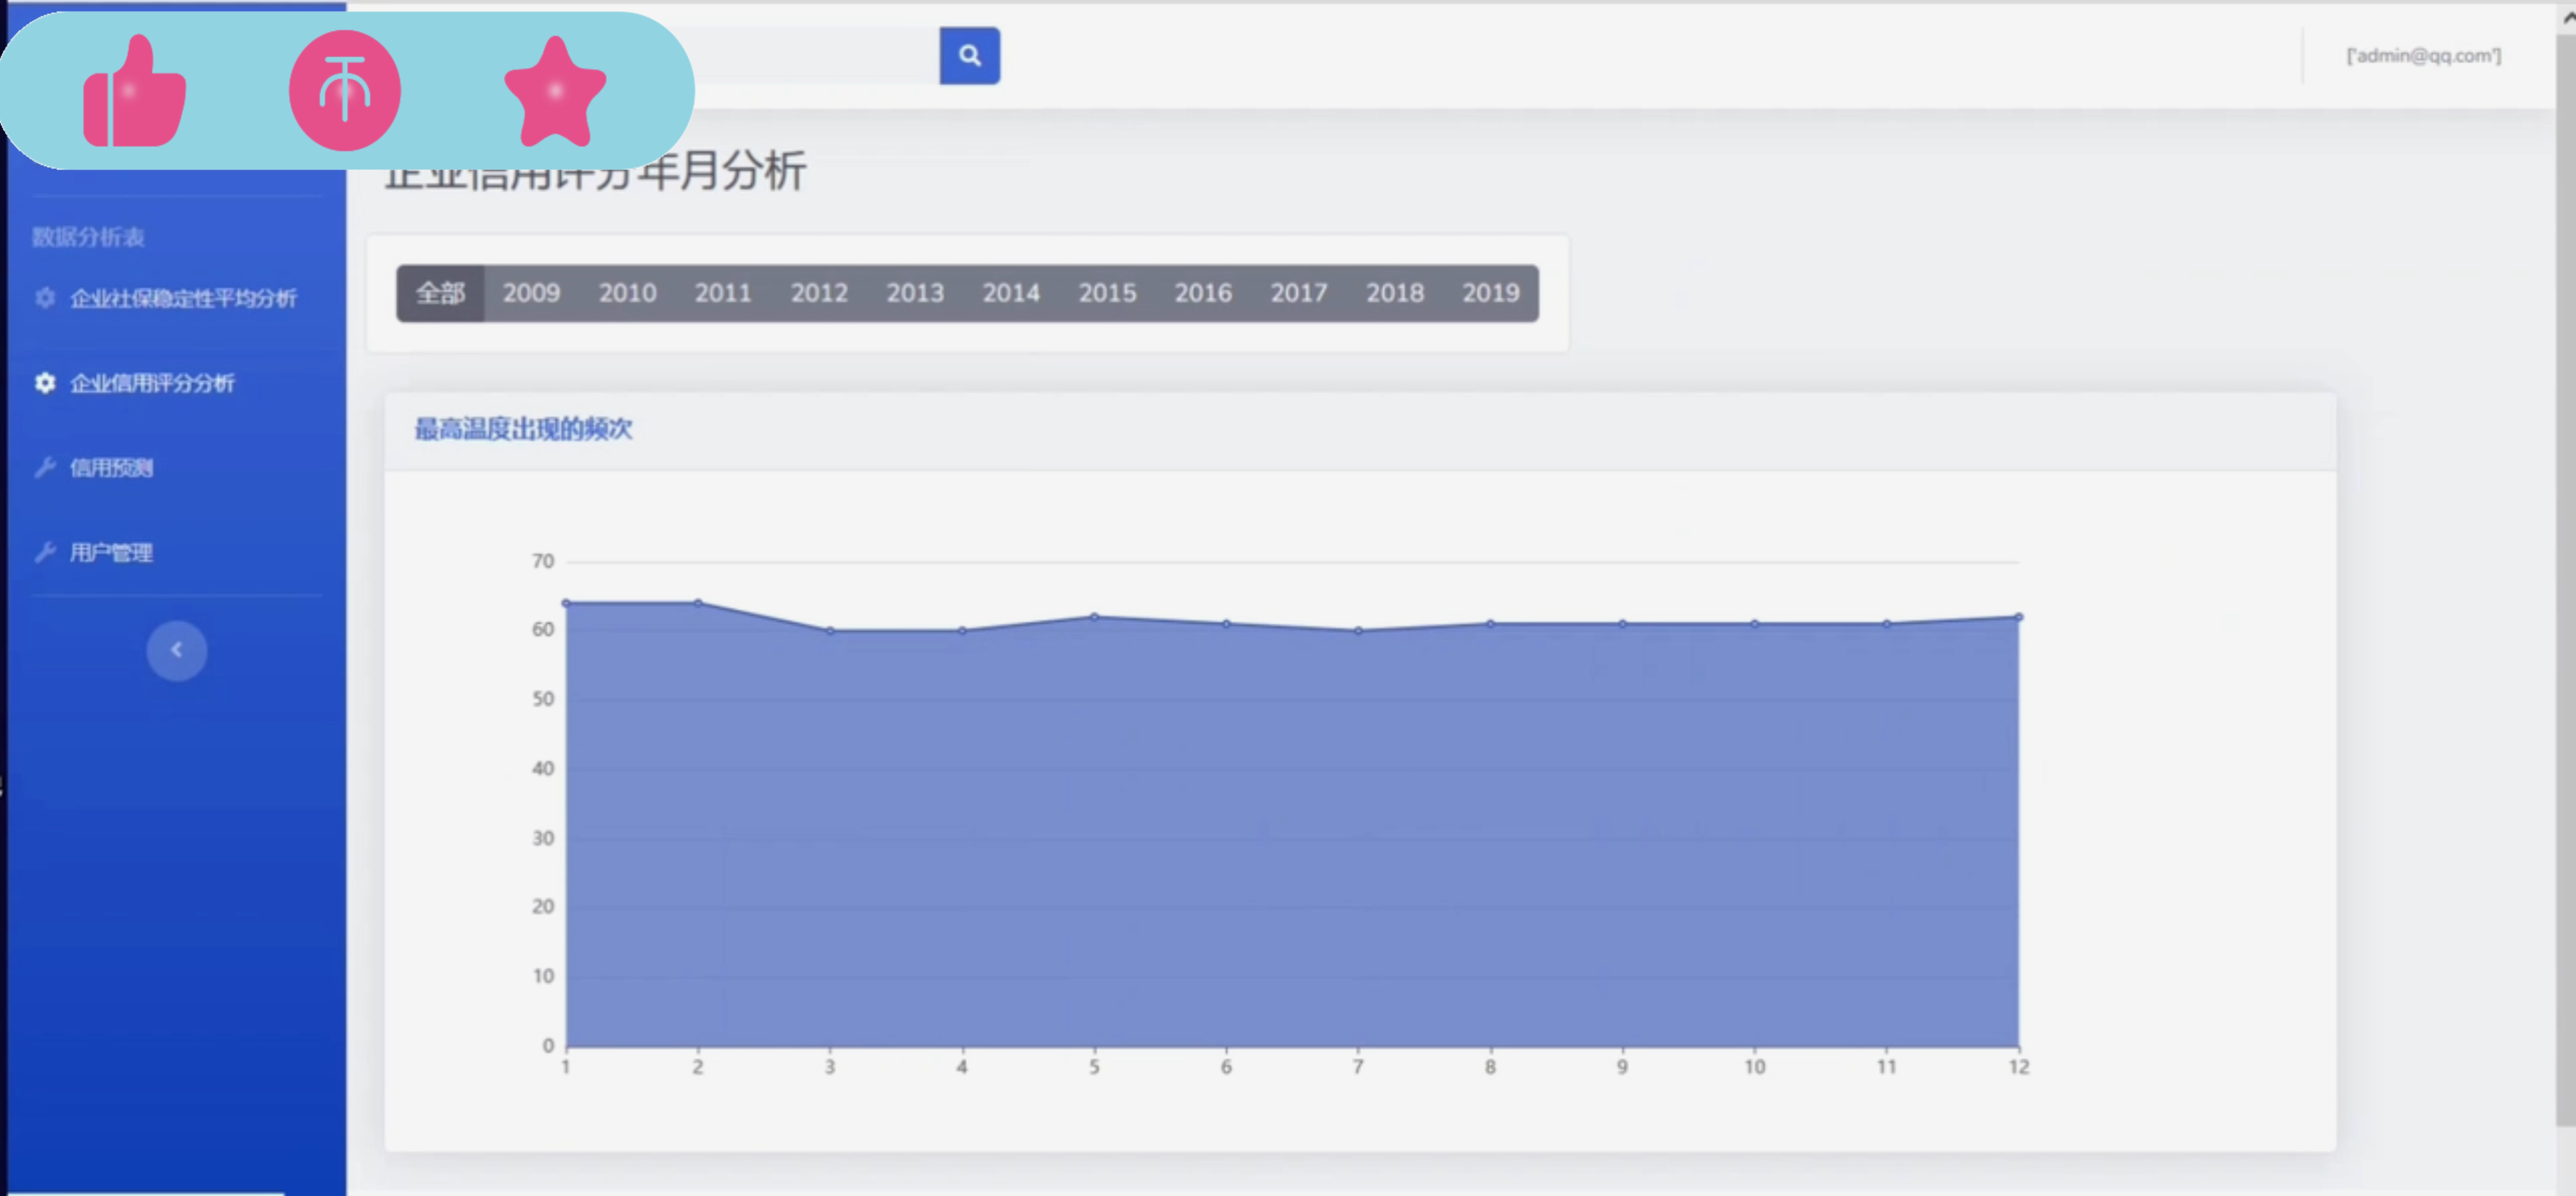The width and height of the screenshot is (2576, 1196).
Task: Select the 2009 year tab
Action: pos(531,293)
